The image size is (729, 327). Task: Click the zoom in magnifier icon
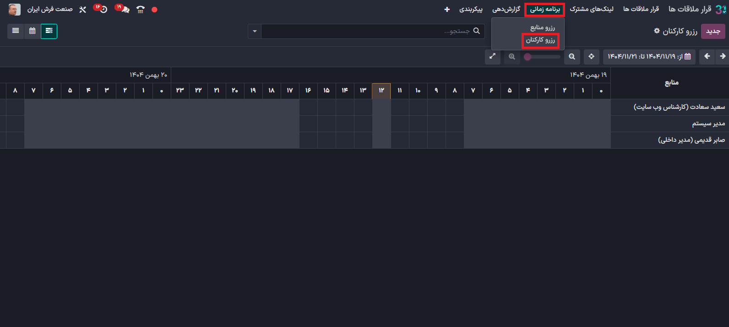(512, 57)
